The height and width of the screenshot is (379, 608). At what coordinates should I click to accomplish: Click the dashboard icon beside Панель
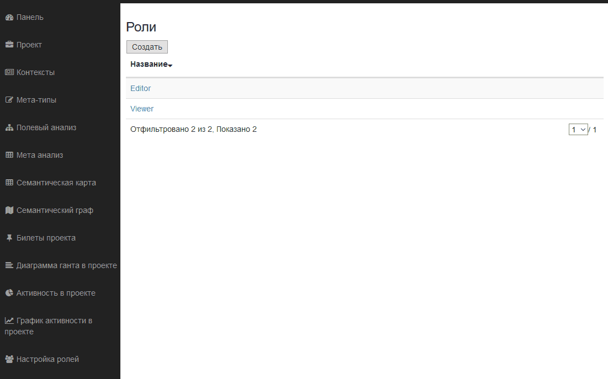[x=9, y=18]
